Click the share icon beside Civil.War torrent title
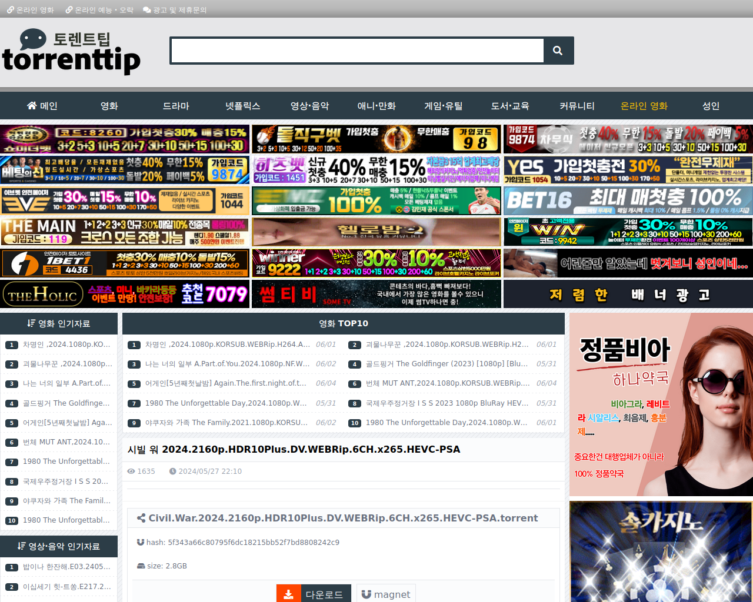This screenshot has height=602, width=753. pos(141,518)
